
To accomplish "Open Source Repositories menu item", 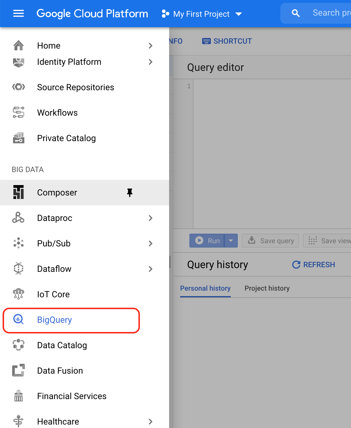I will click(x=85, y=87).
